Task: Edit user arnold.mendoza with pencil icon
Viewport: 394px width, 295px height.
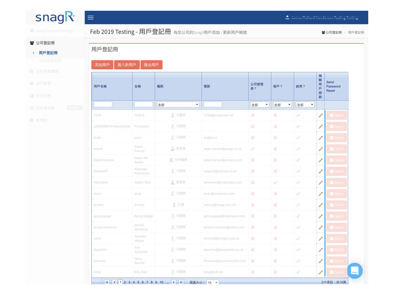Action: tap(321, 227)
